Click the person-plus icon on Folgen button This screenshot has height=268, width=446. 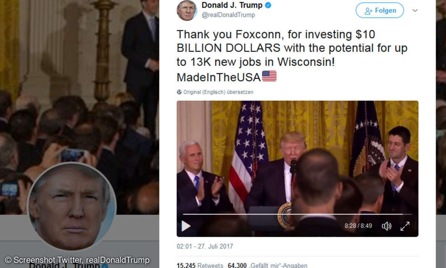click(x=368, y=11)
